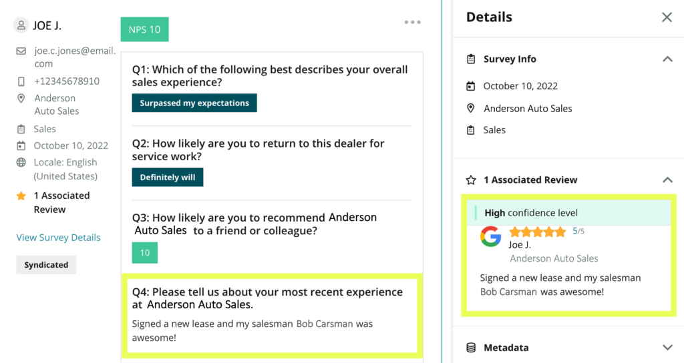Click the NPS 10 score badge
The image size is (684, 363).
point(144,29)
